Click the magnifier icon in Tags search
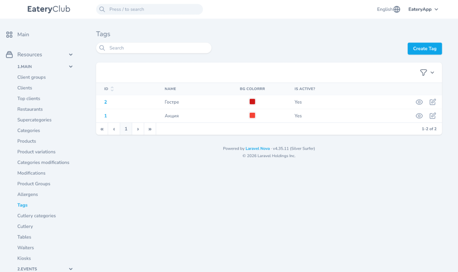The height and width of the screenshot is (272, 458). point(102,48)
